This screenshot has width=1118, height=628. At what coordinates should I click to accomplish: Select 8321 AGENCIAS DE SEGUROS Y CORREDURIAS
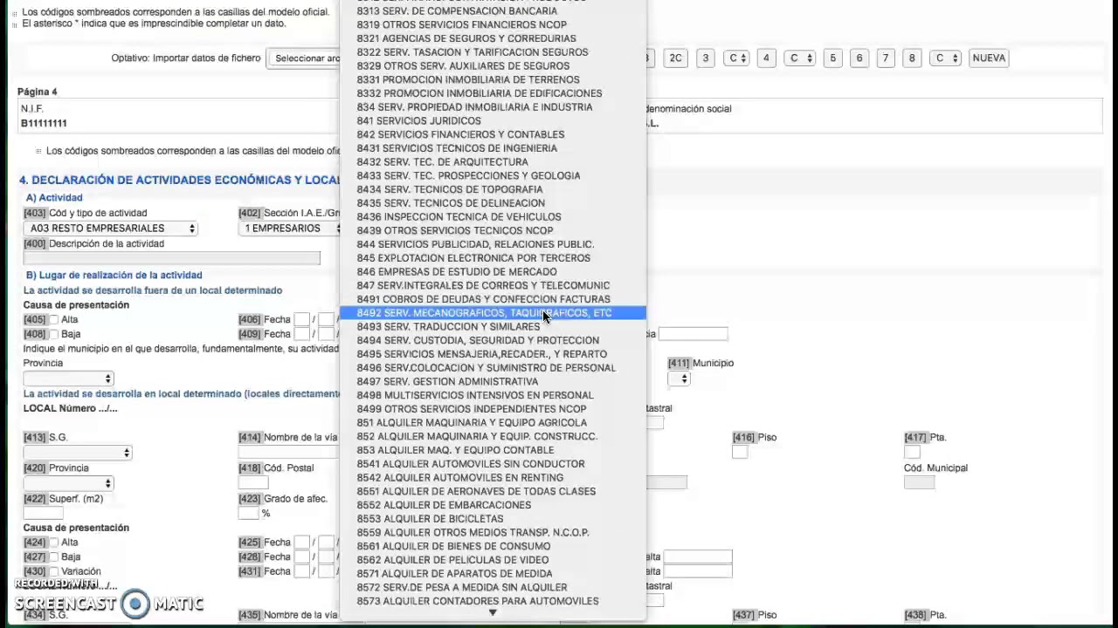click(493, 39)
